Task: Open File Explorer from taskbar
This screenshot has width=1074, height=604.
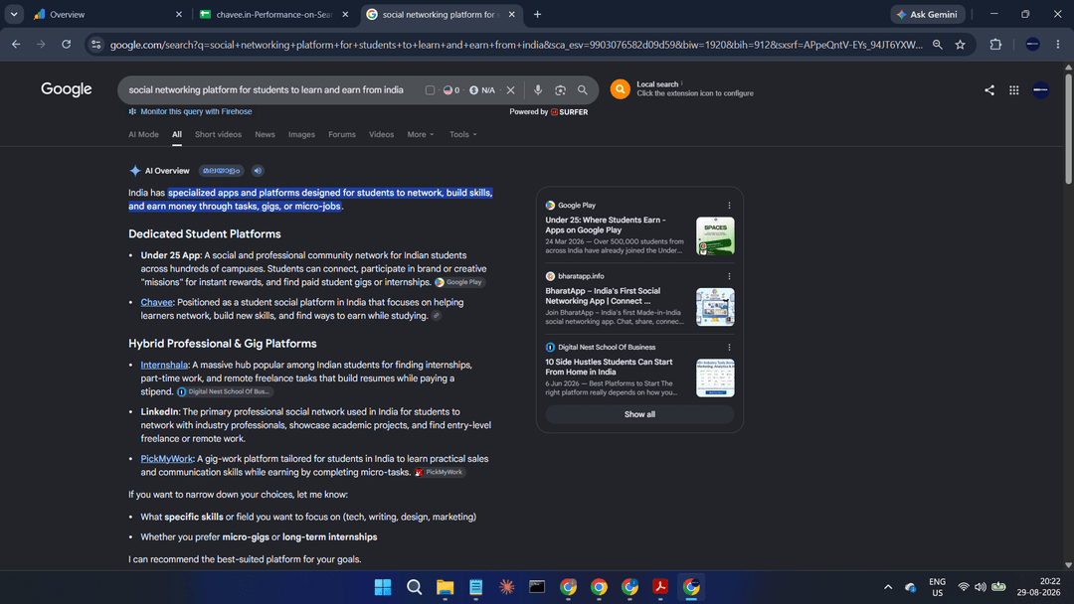Action: pyautogui.click(x=446, y=587)
